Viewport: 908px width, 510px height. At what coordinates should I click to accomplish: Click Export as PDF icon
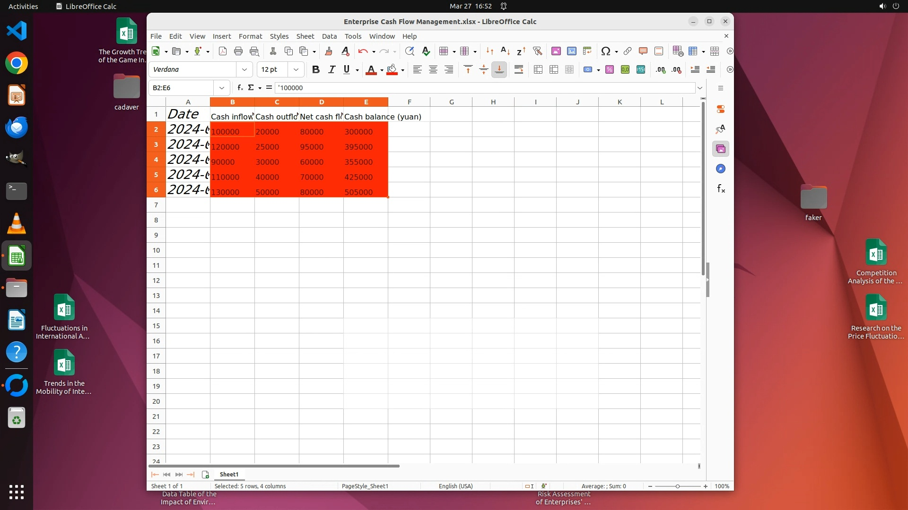223,51
